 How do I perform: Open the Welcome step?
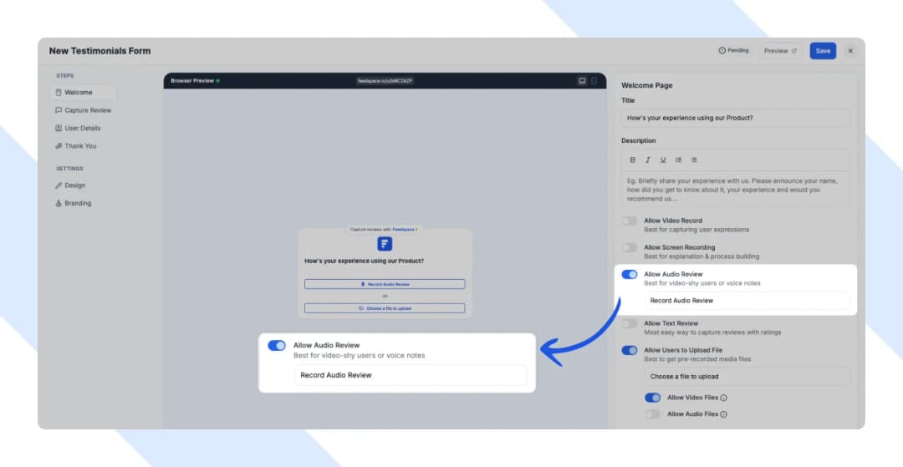(84, 93)
